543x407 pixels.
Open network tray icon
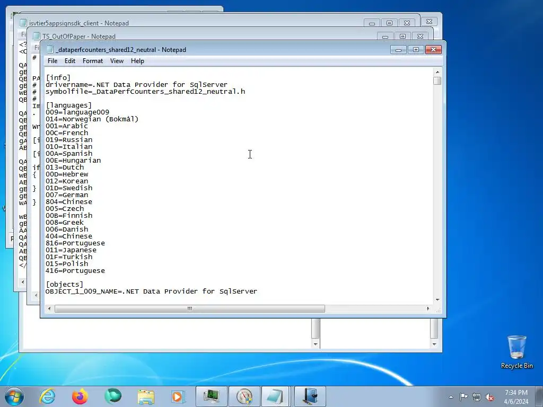point(477,397)
